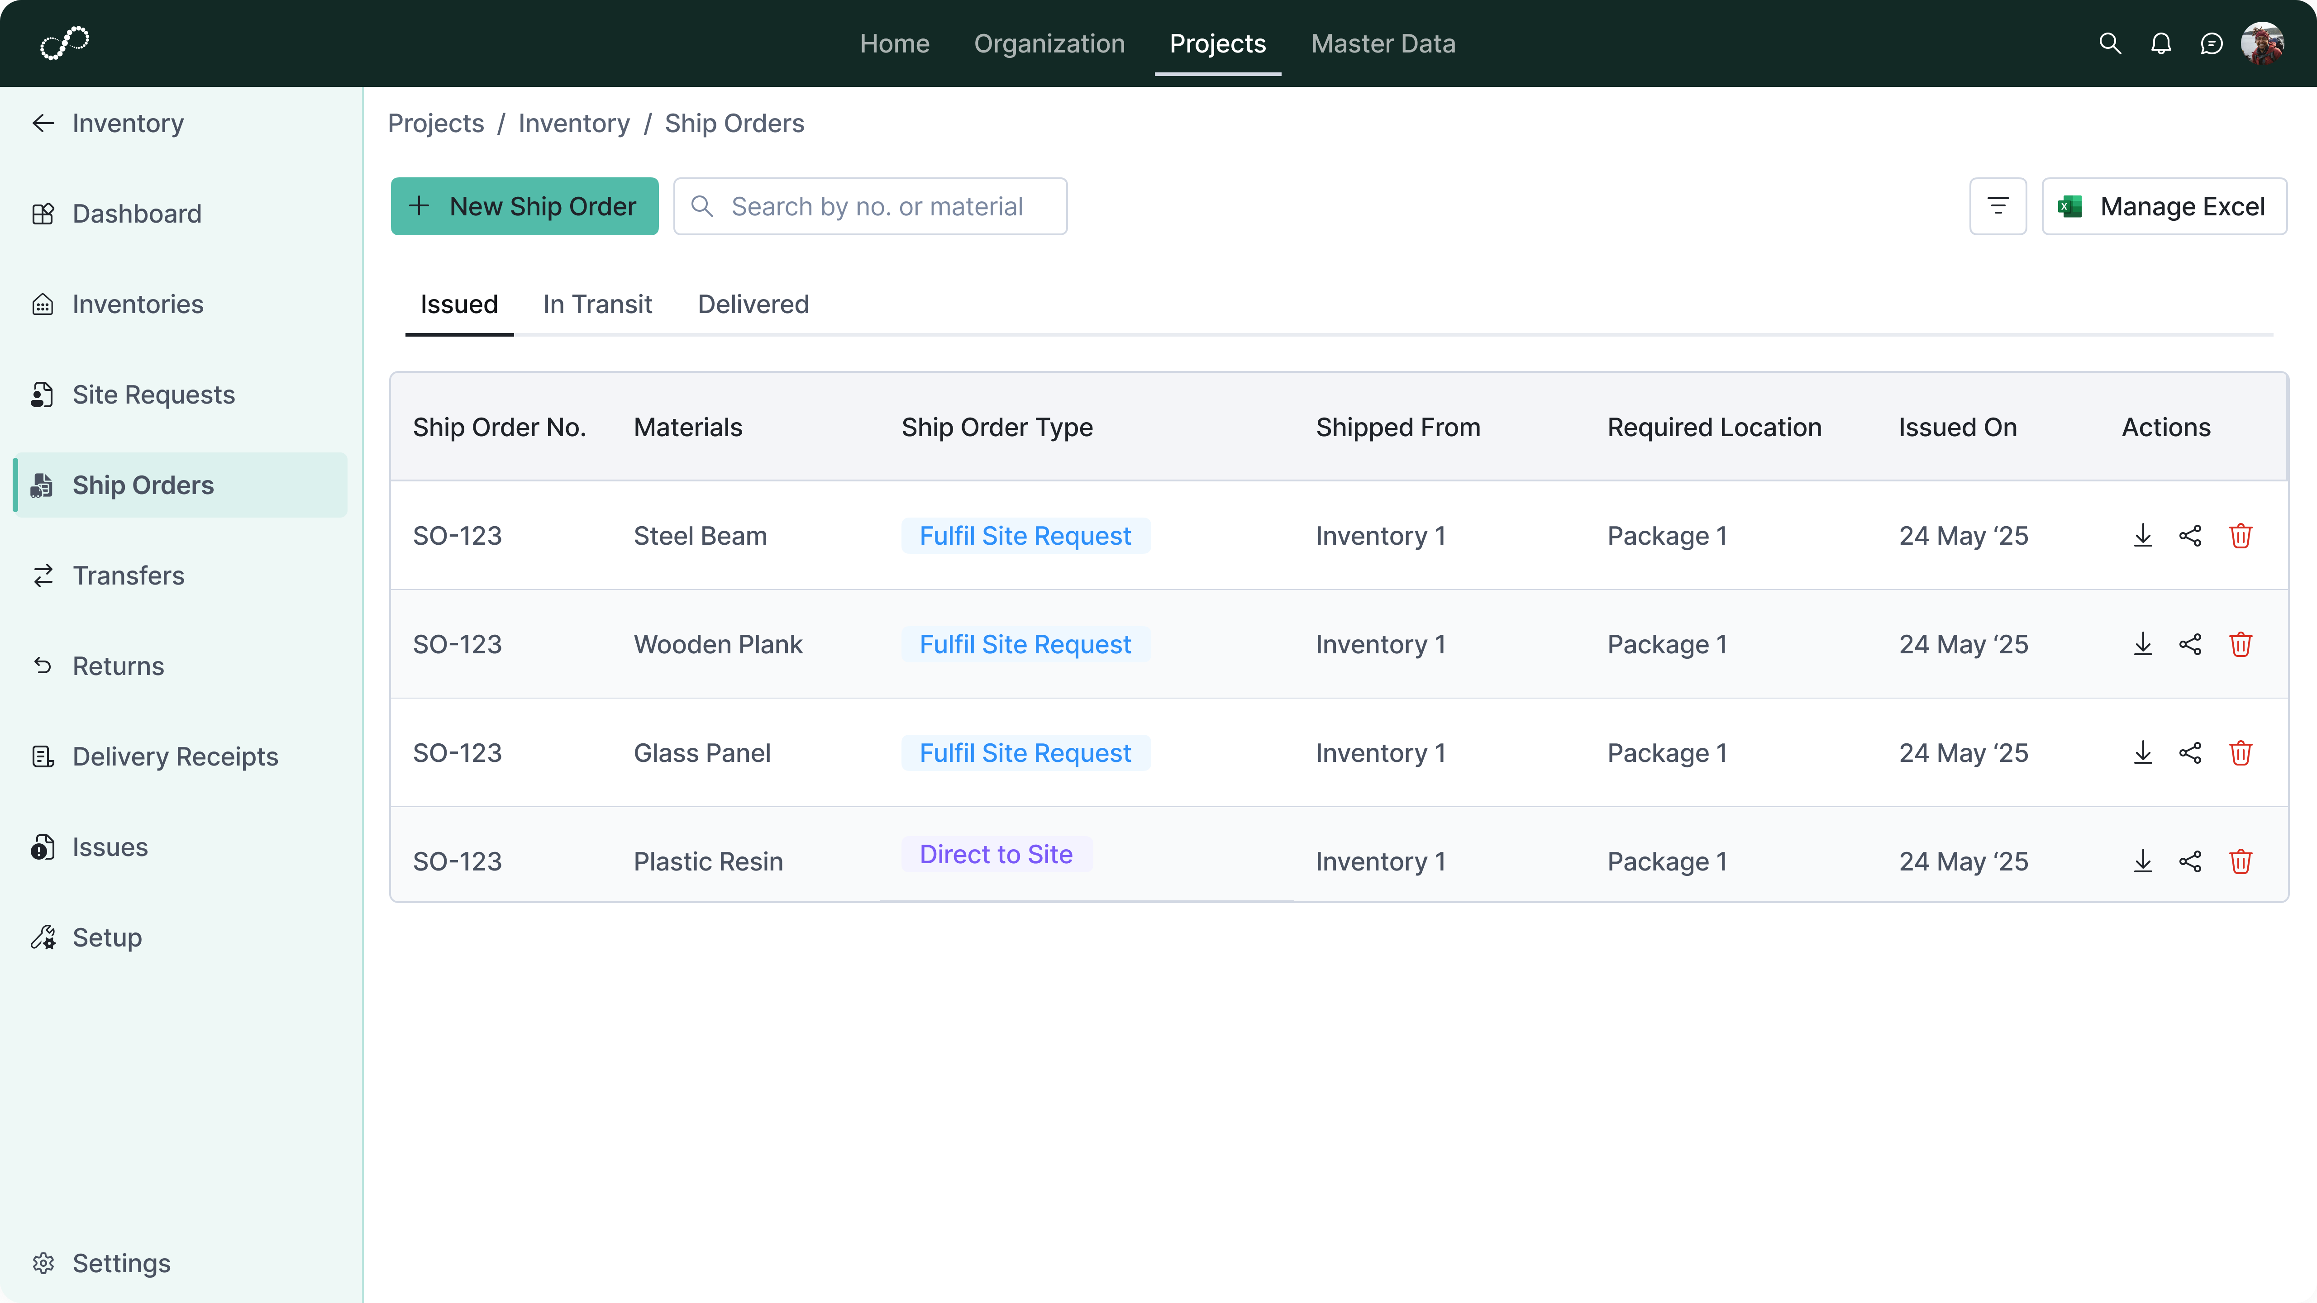Open Inventories in the sidebar
The width and height of the screenshot is (2317, 1303).
click(x=180, y=304)
